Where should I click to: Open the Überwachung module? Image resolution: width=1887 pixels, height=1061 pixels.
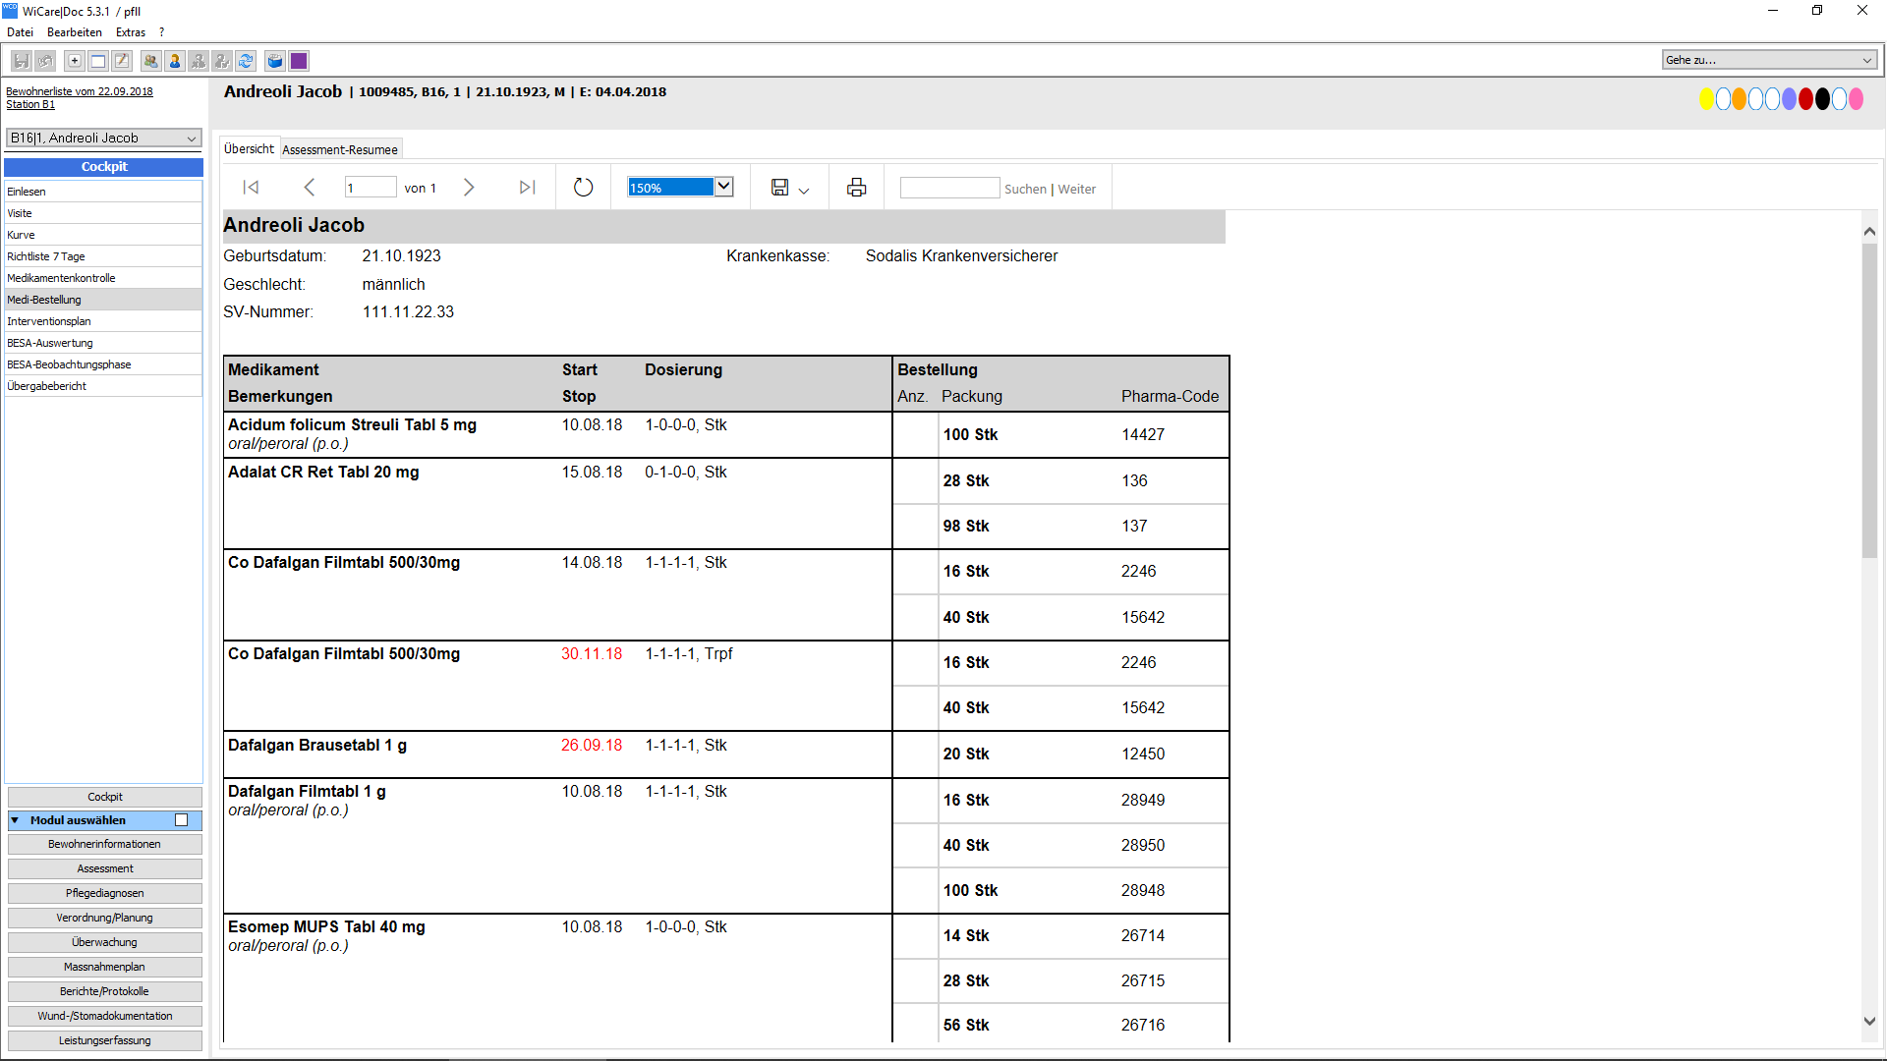105,942
